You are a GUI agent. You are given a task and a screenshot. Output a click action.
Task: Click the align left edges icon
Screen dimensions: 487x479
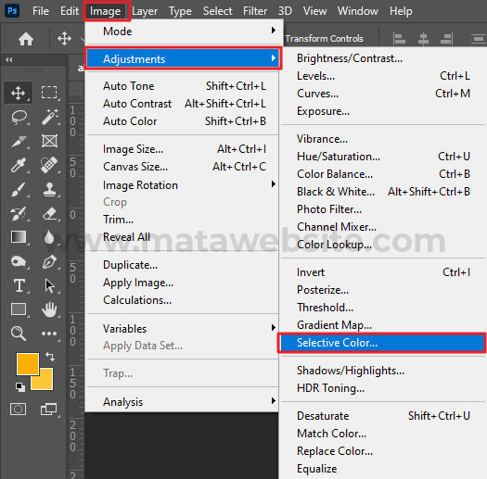399,39
